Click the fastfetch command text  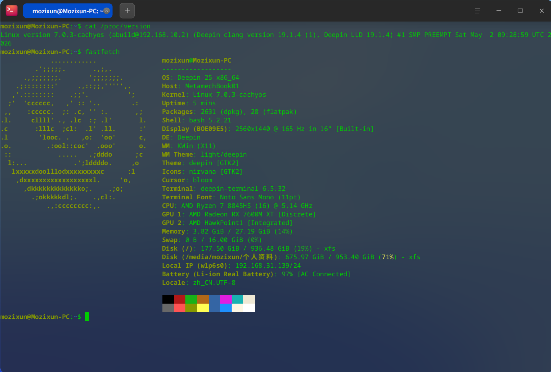[x=102, y=52]
